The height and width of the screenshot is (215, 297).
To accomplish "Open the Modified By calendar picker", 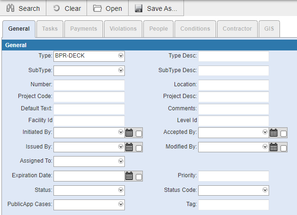I will click(x=273, y=147).
